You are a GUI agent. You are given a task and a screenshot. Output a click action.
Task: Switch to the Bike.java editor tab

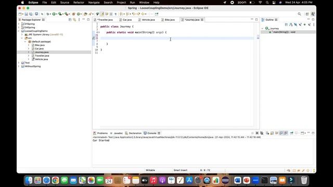pyautogui.click(x=170, y=20)
